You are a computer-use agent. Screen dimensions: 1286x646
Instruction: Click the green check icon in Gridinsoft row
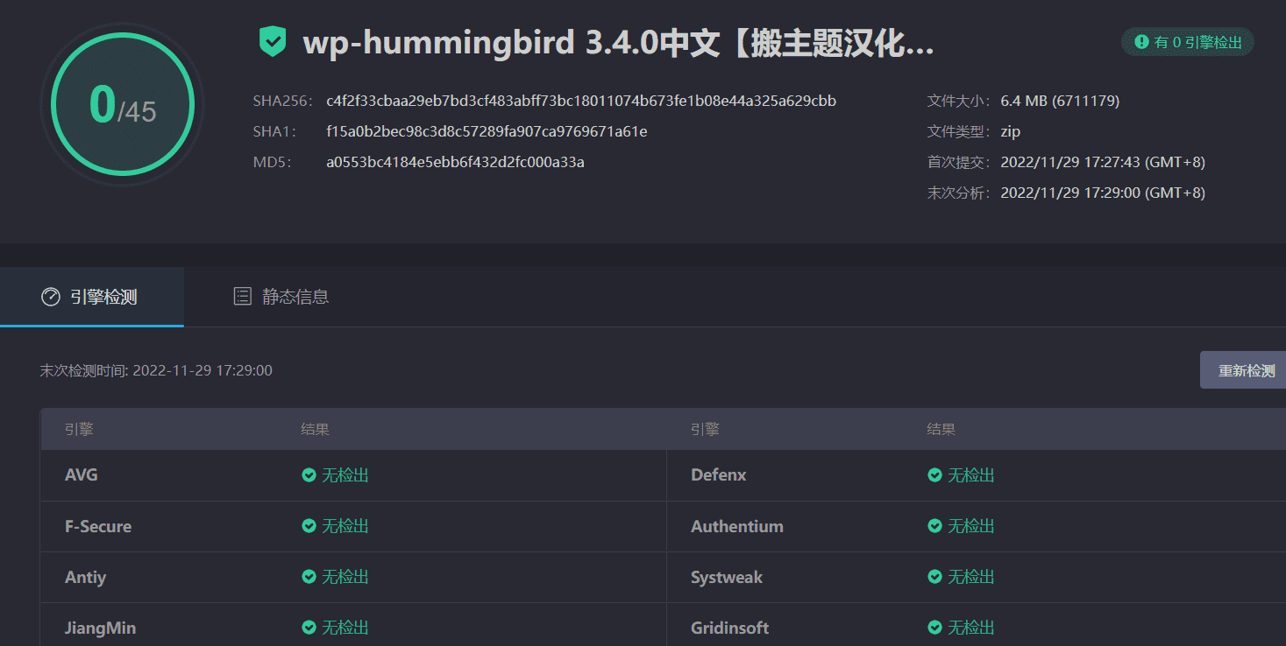[934, 628]
